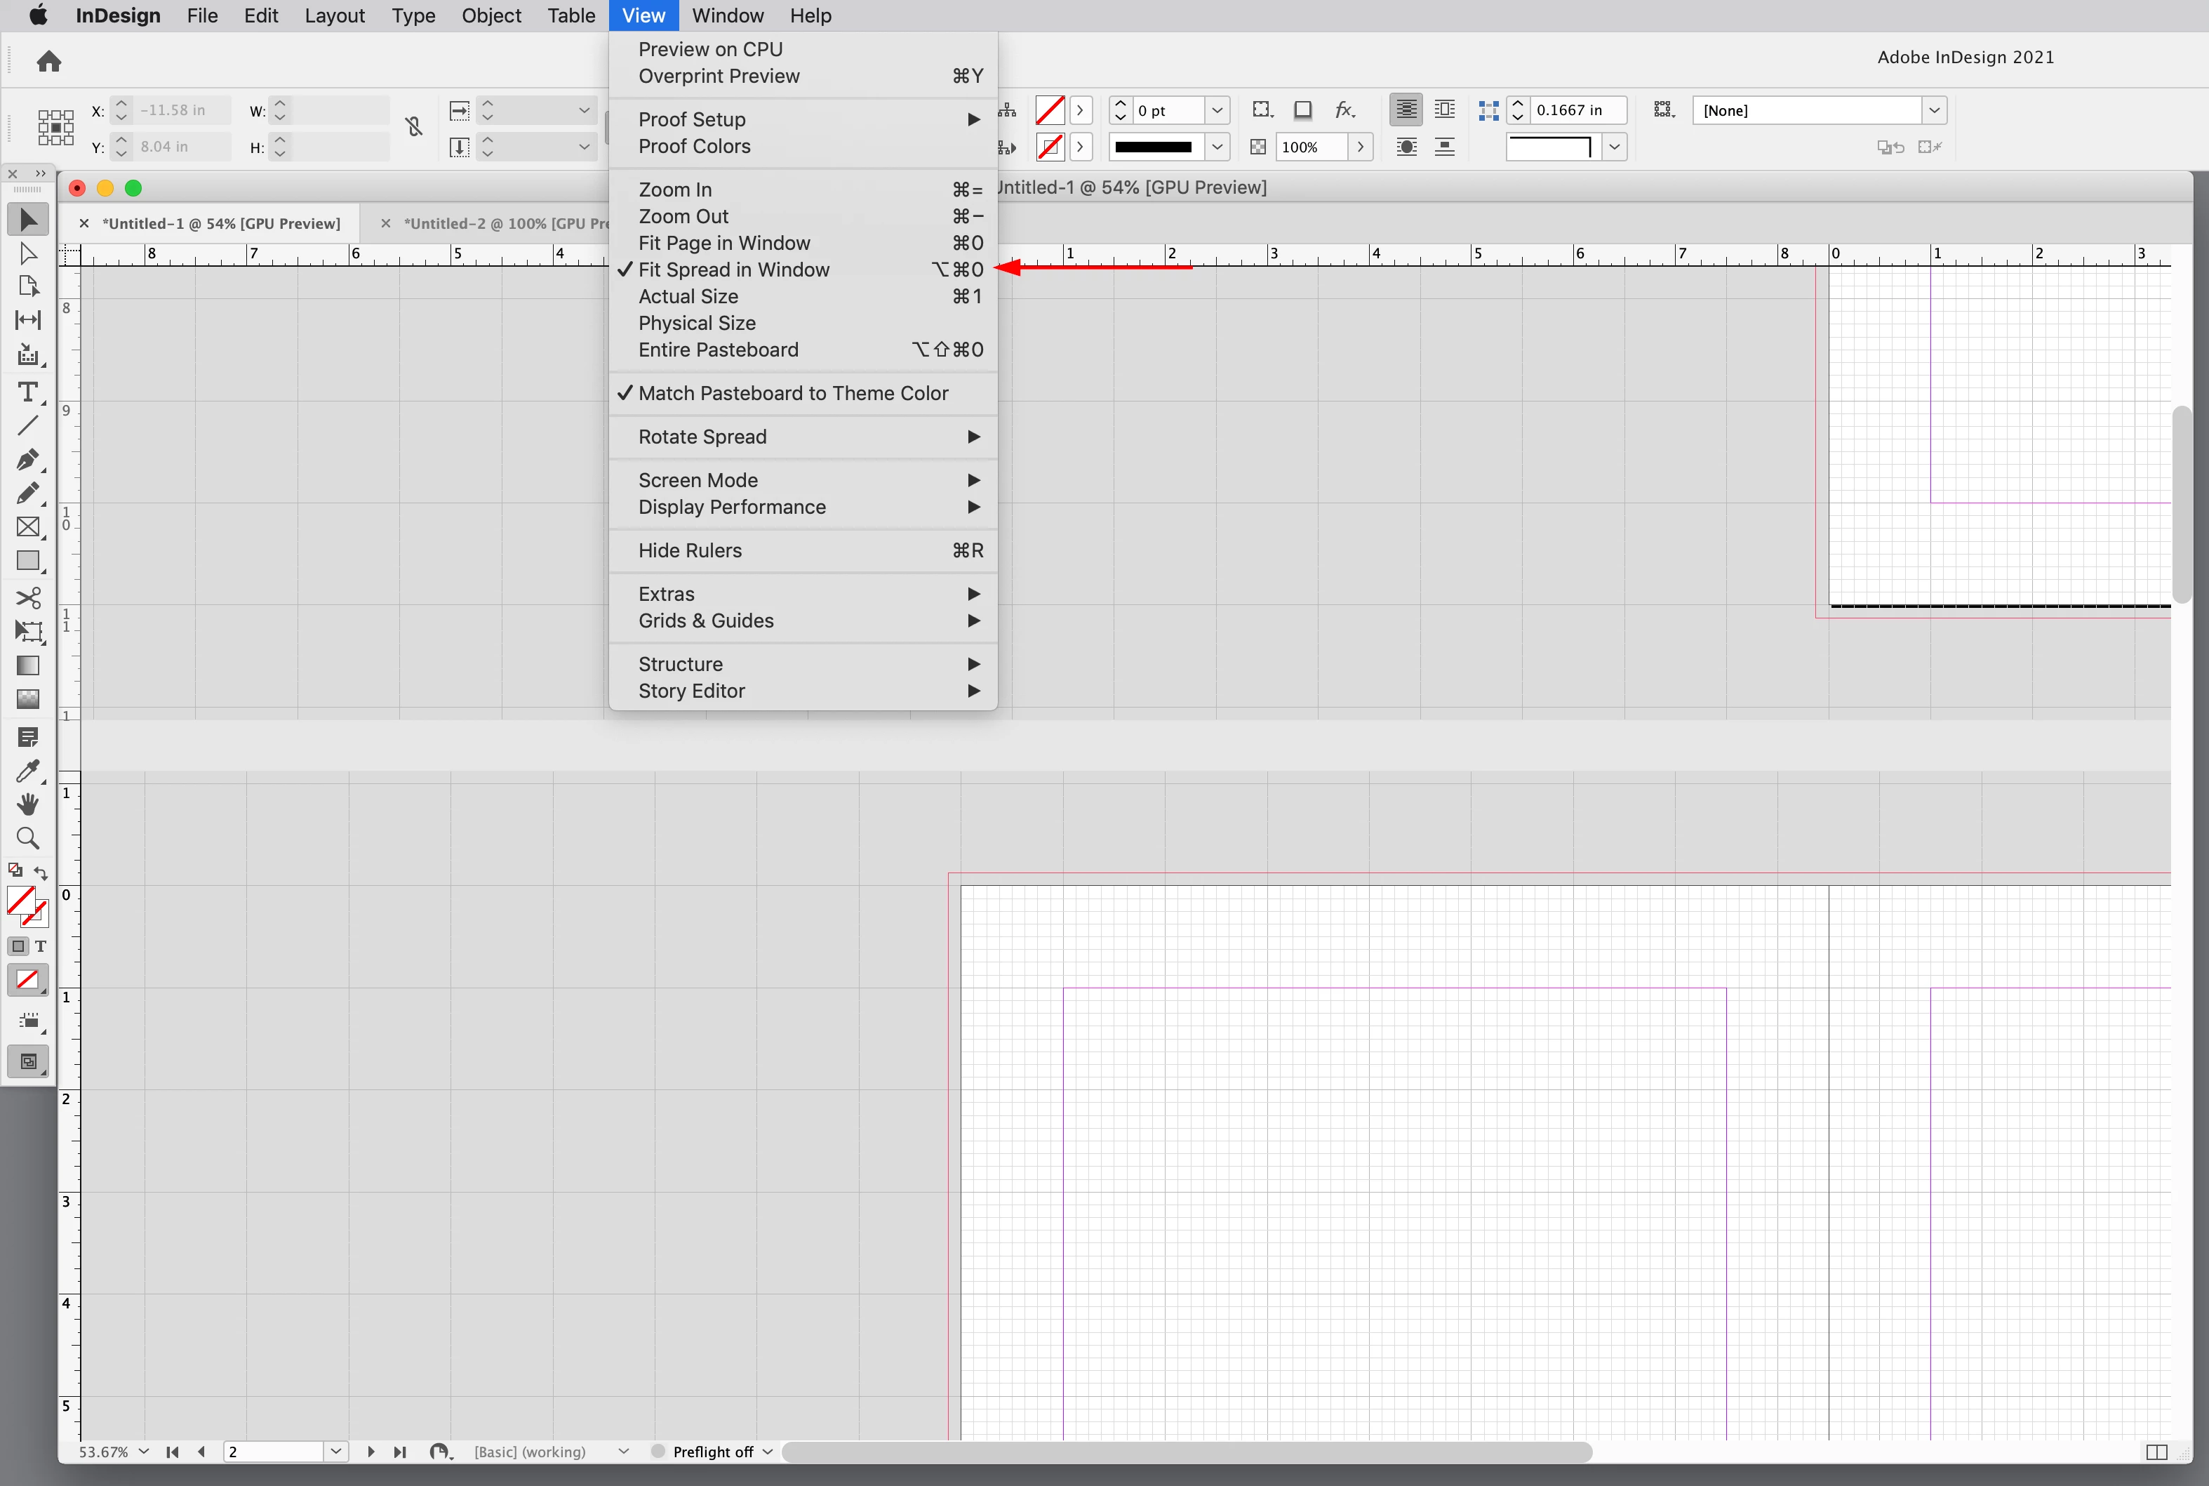The width and height of the screenshot is (2209, 1486).
Task: Toggle Fit Spread in Window option
Action: click(x=733, y=270)
